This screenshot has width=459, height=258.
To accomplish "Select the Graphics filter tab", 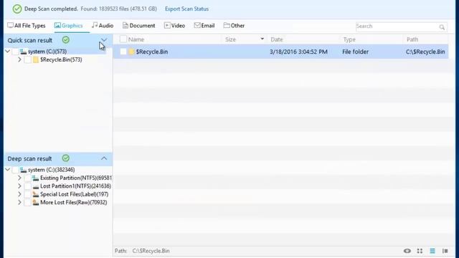I will [x=69, y=26].
